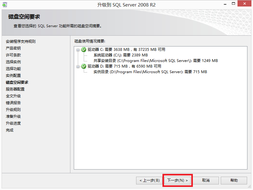Viewport: 253px width, 190px height.
Task: Select the 产品密钥 step in sidebar
Action: point(13,48)
